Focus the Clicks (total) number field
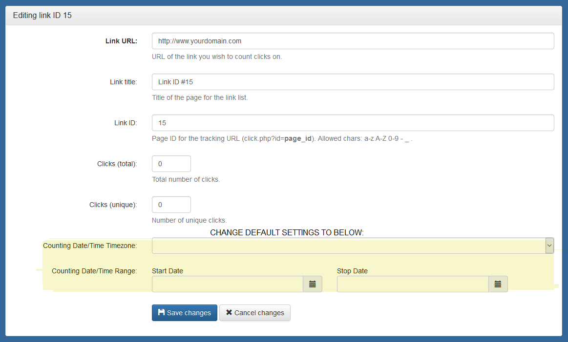This screenshot has height=342, width=568. (x=171, y=164)
